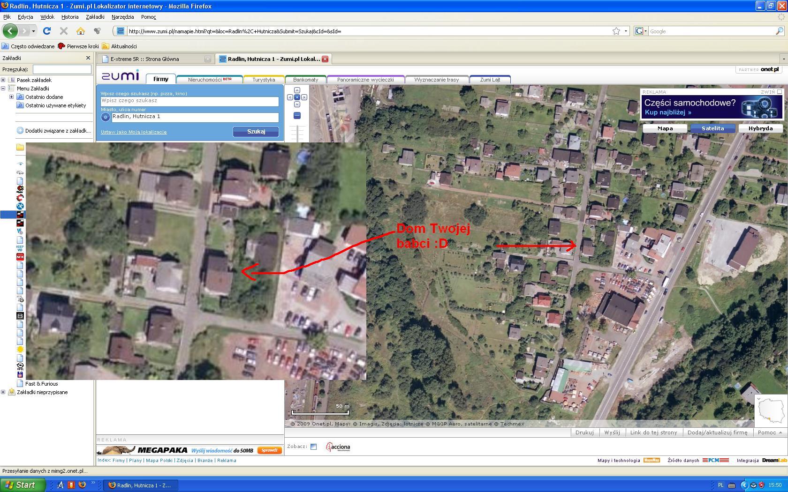Center the map with the middle pan button
788x492 pixels.
(x=297, y=97)
